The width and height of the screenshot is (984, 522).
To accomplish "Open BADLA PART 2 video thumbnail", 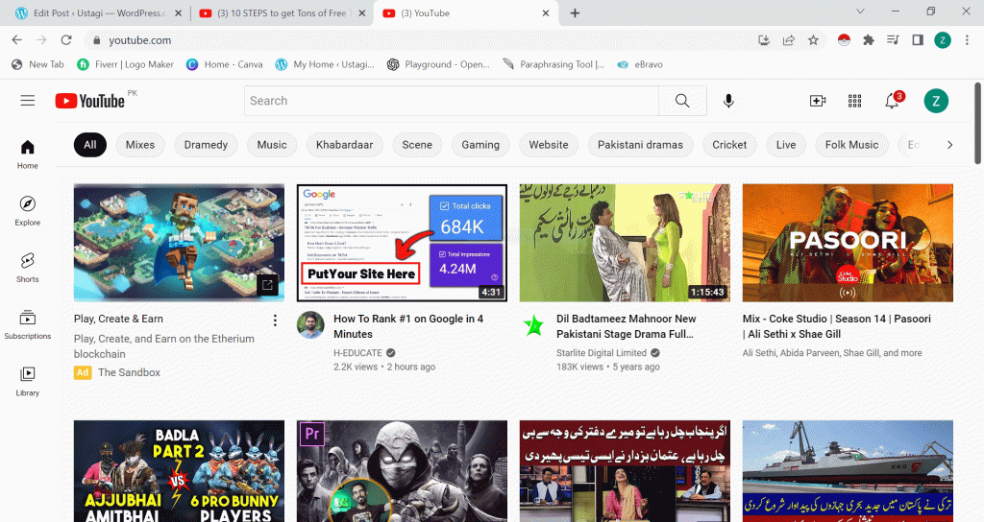I will [179, 471].
